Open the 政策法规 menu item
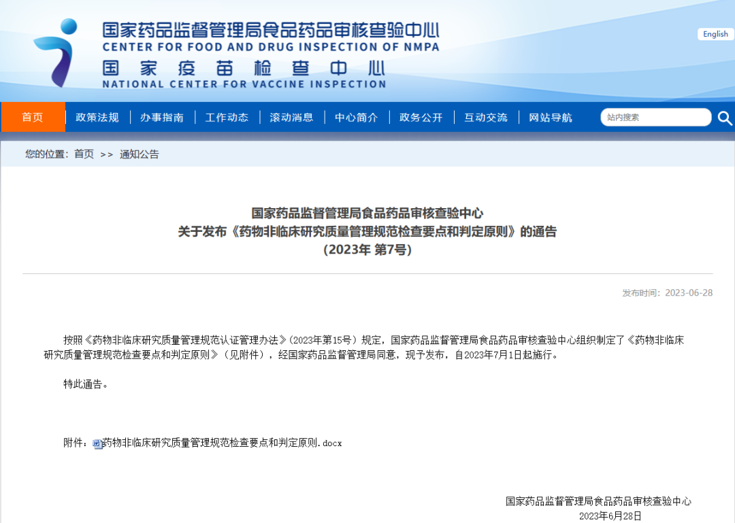735x523 pixels. 97,117
